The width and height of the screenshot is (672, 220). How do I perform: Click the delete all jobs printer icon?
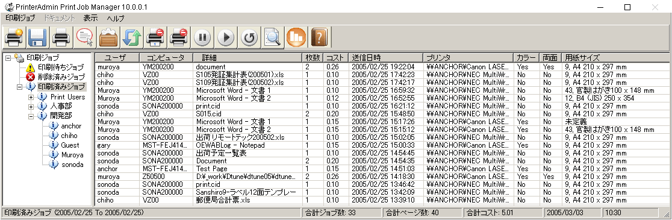[179, 37]
